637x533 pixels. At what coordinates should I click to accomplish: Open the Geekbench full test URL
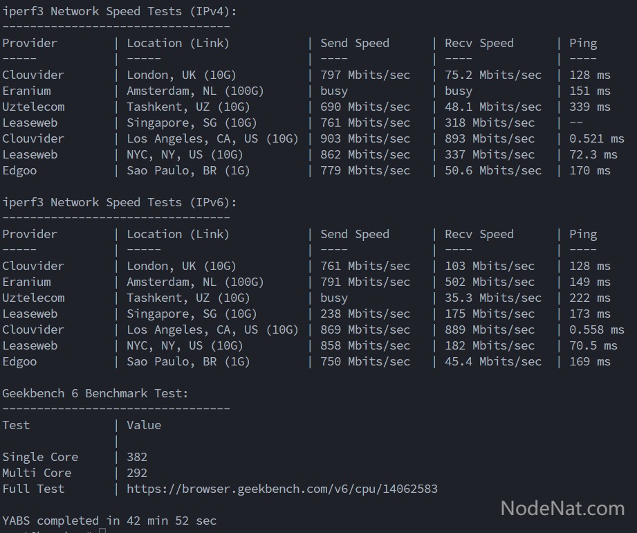[281, 489]
